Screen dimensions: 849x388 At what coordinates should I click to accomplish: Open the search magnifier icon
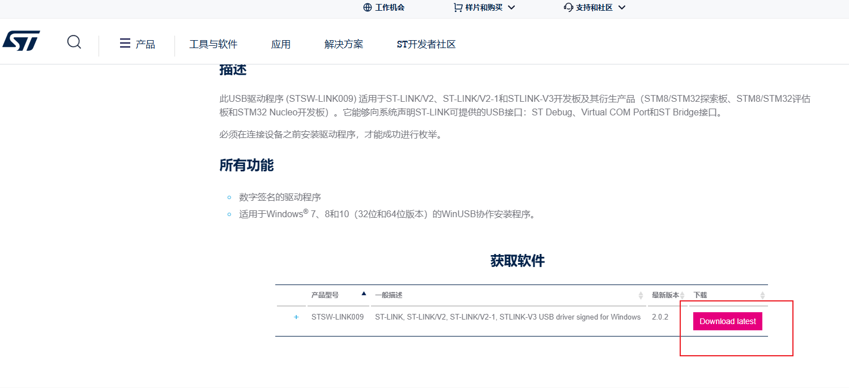pyautogui.click(x=74, y=42)
